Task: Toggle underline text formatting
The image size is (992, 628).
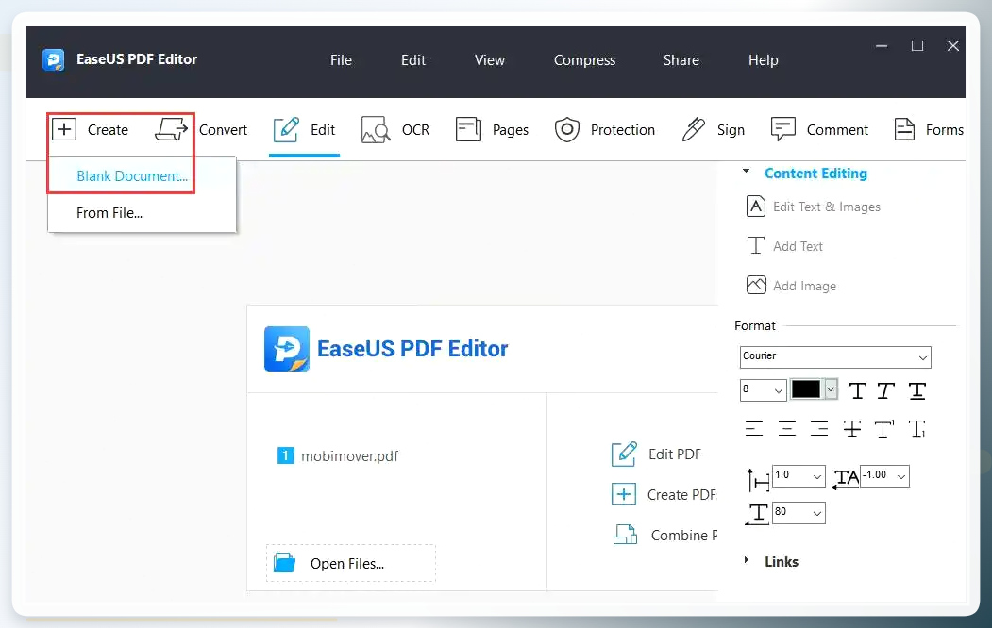Action: pos(916,391)
